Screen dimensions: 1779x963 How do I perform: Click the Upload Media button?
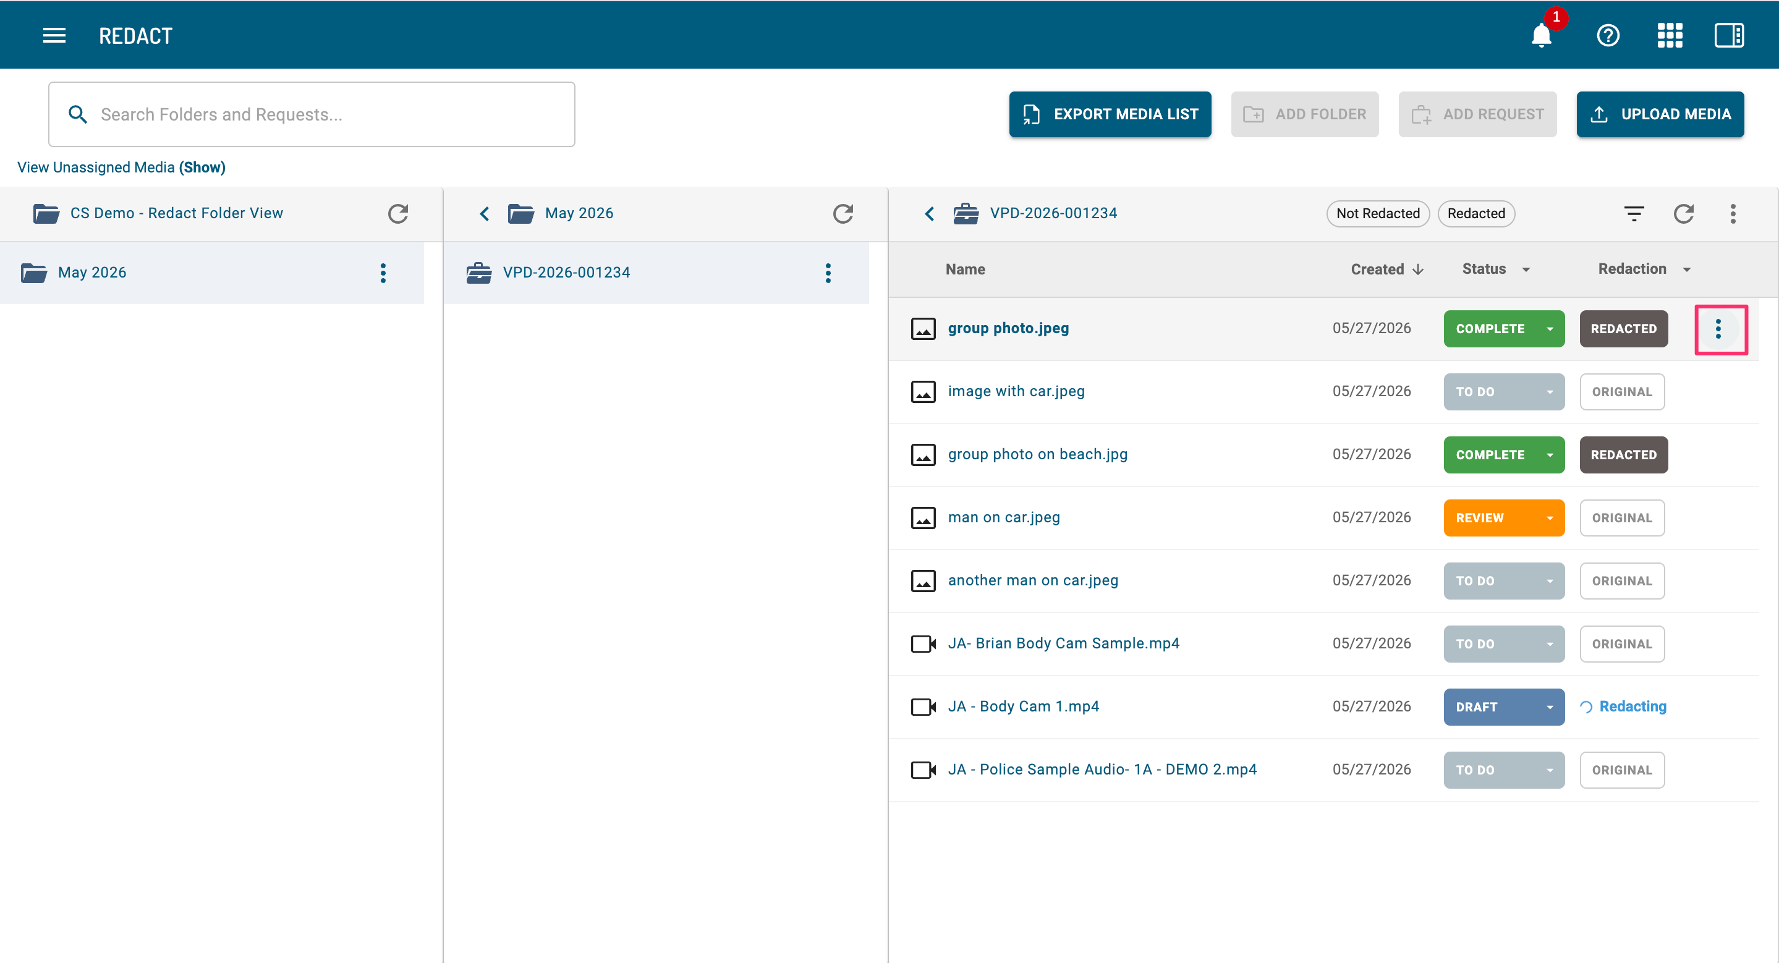pyautogui.click(x=1660, y=114)
